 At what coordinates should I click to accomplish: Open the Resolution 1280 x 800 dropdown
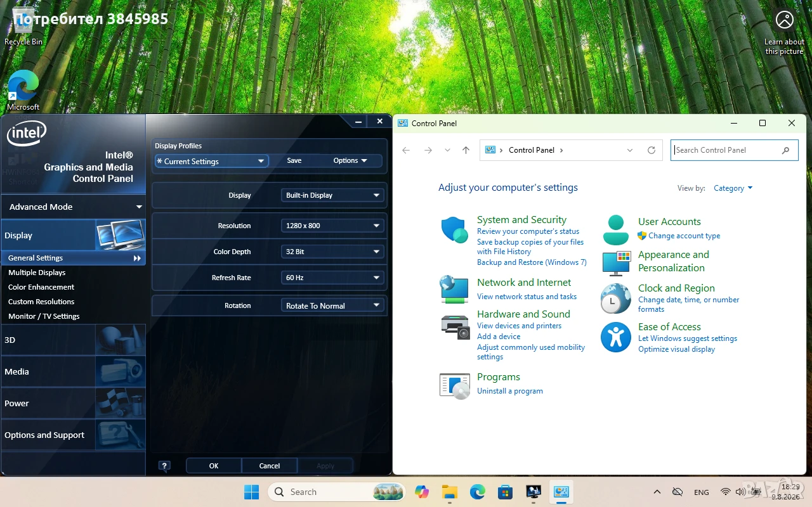pos(332,226)
